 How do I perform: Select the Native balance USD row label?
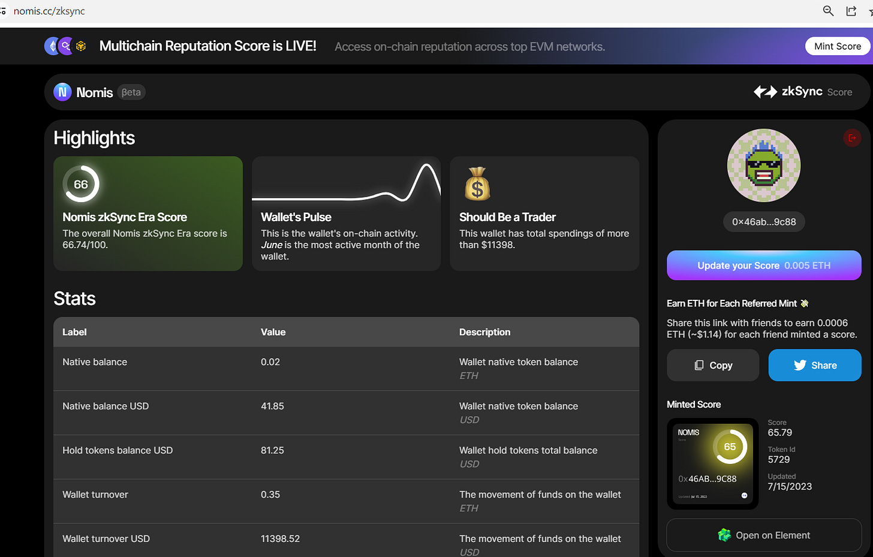[x=106, y=407]
